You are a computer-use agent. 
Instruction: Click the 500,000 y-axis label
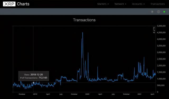click(161, 85)
